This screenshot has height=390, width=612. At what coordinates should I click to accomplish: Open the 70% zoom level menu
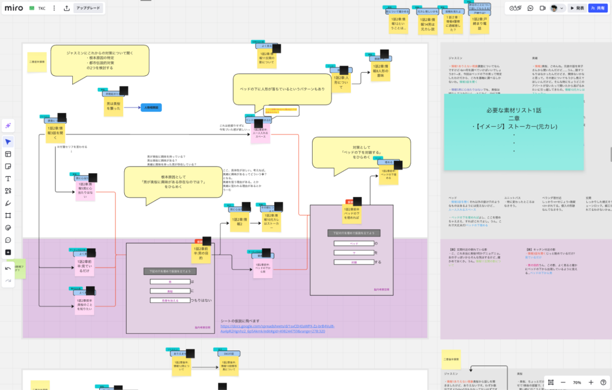point(577,382)
